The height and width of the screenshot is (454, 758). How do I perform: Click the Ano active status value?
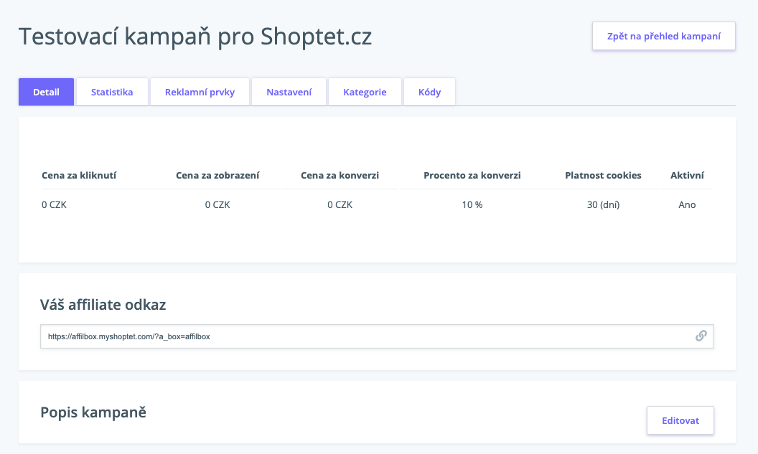pyautogui.click(x=687, y=205)
